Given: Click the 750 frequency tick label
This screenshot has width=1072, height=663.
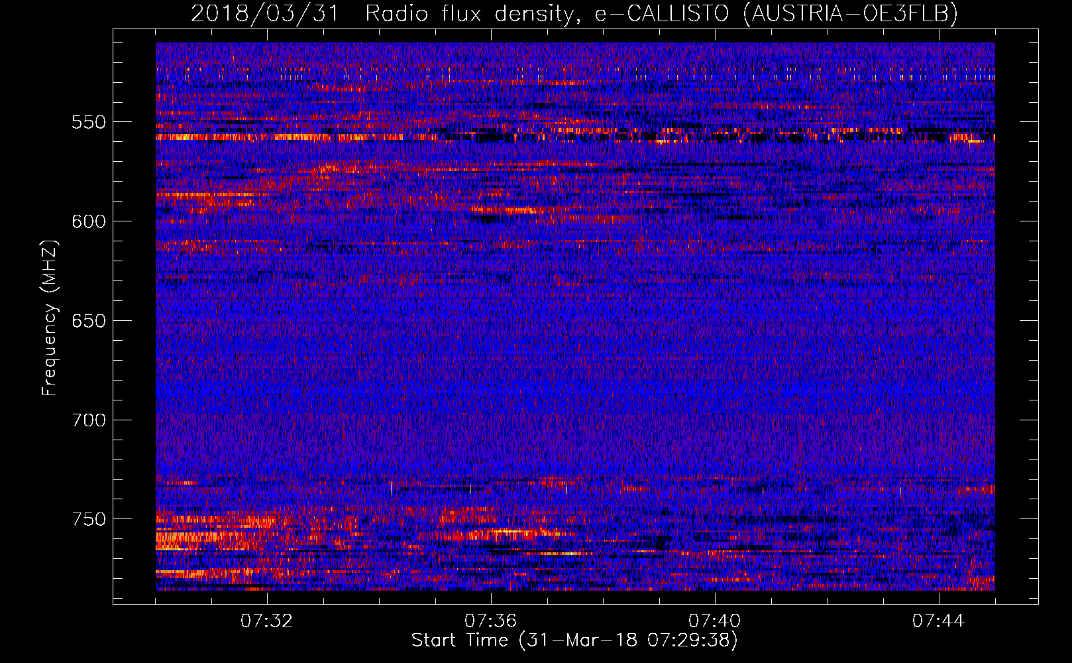Looking at the screenshot, I should tap(89, 519).
